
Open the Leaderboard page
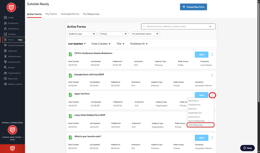pyautogui.click(x=12, y=62)
